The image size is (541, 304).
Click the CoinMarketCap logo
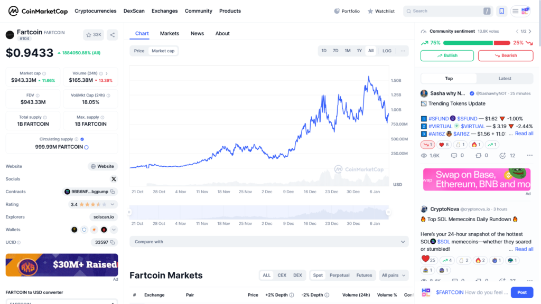(36, 11)
